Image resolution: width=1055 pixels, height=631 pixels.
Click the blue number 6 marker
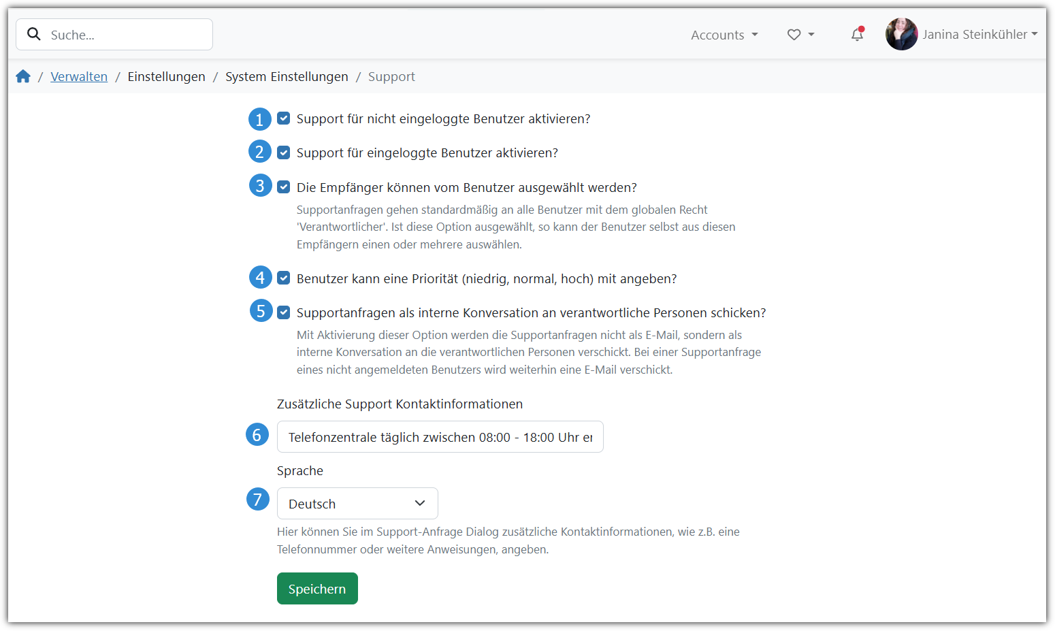[257, 435]
